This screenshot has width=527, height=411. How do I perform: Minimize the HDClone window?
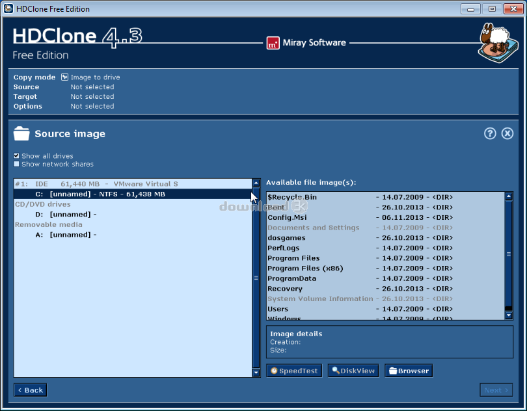click(x=470, y=8)
